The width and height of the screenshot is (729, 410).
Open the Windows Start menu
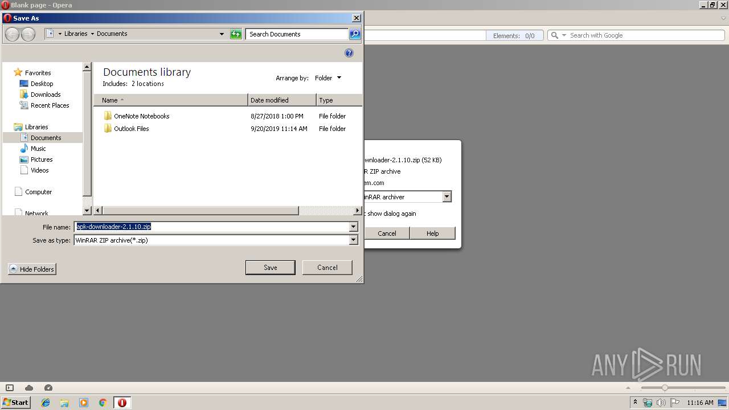point(15,403)
